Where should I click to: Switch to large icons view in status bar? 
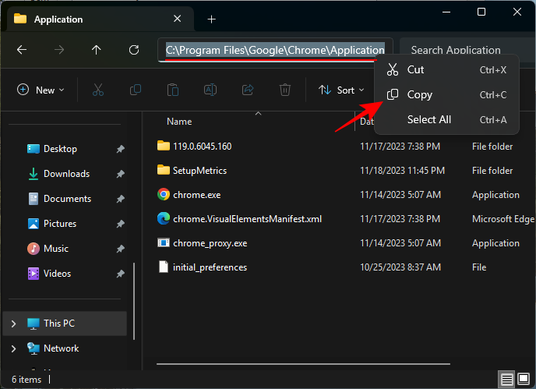point(524,379)
